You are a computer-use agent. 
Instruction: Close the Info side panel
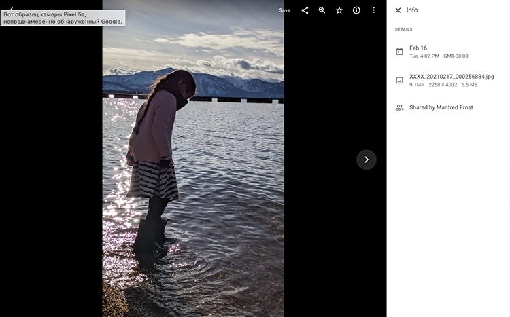click(398, 10)
